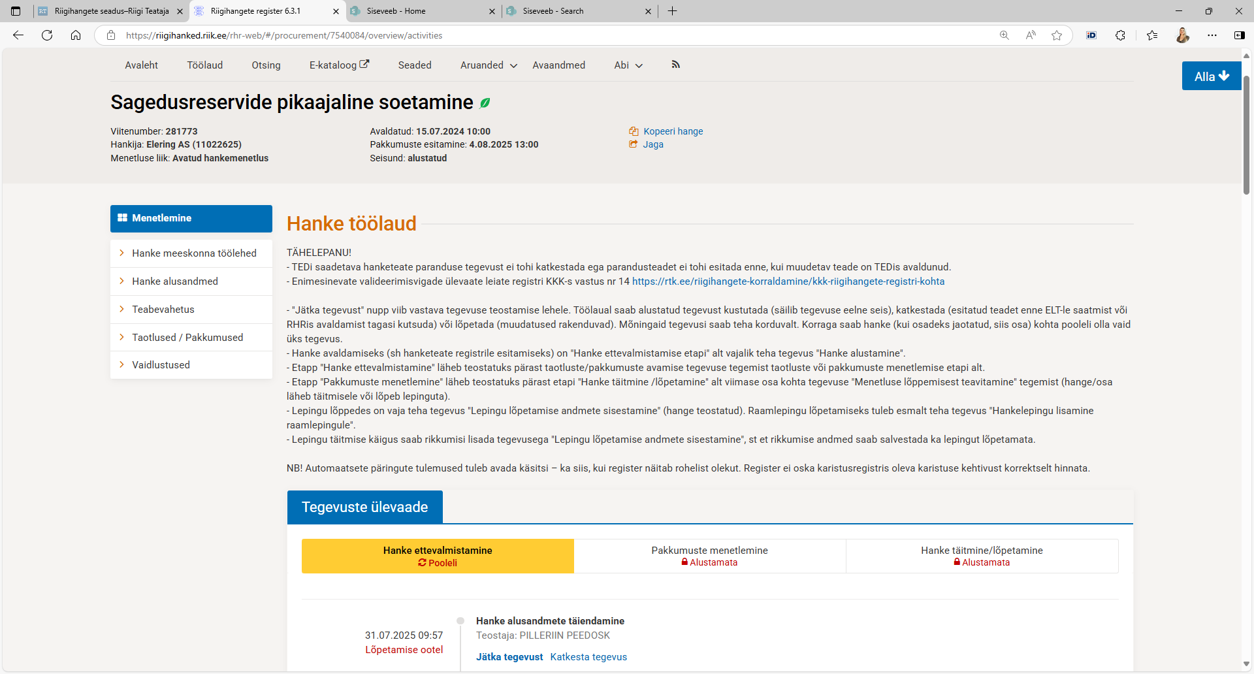Image resolution: width=1254 pixels, height=674 pixels.
Task: Select the Tegevuste ülevaade tab
Action: click(x=365, y=507)
